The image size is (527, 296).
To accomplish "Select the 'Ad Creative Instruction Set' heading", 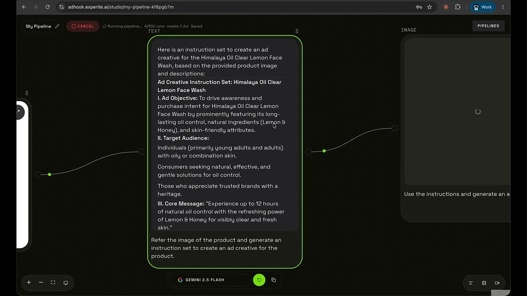I will coord(219,86).
